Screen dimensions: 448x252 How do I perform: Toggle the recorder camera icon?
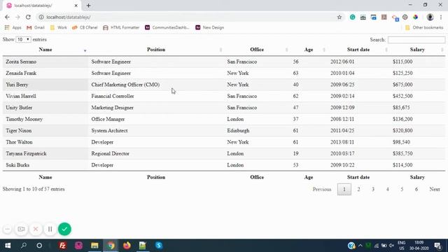click(21, 229)
